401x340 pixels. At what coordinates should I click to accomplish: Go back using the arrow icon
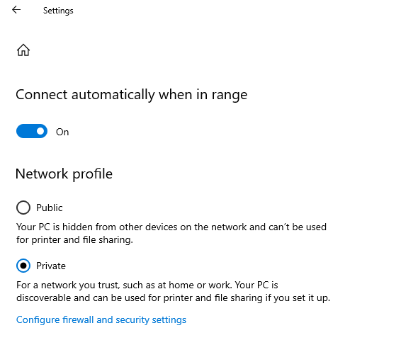click(x=16, y=10)
